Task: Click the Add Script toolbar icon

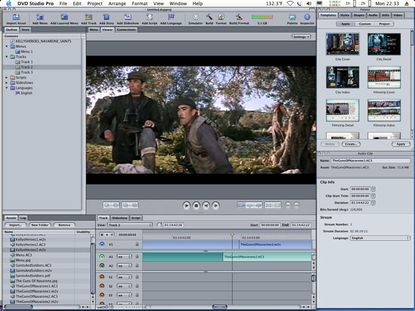Action: click(150, 17)
